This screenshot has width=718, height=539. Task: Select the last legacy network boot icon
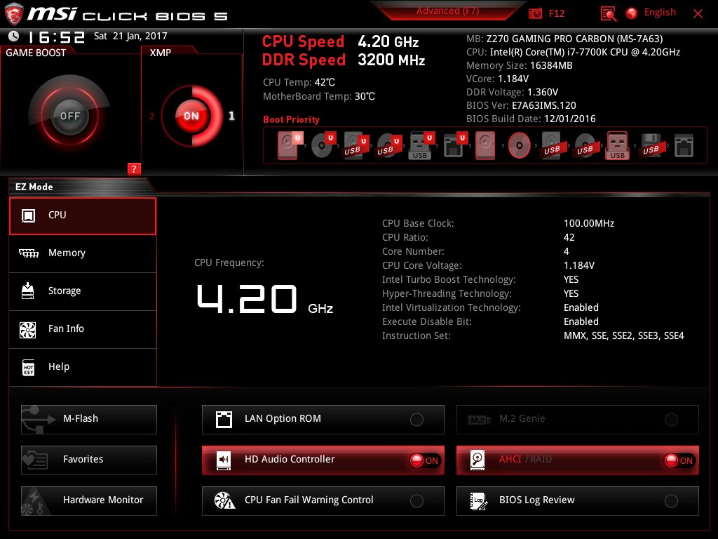tap(684, 145)
